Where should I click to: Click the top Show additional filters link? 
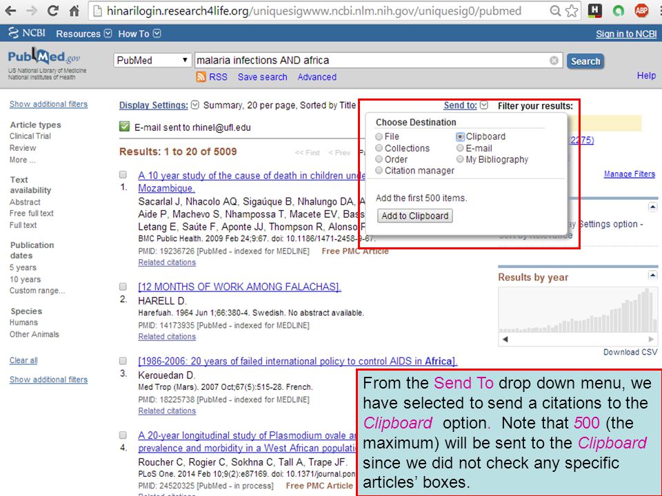point(48,104)
